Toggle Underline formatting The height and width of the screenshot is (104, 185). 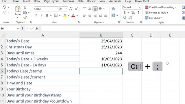(47, 15)
